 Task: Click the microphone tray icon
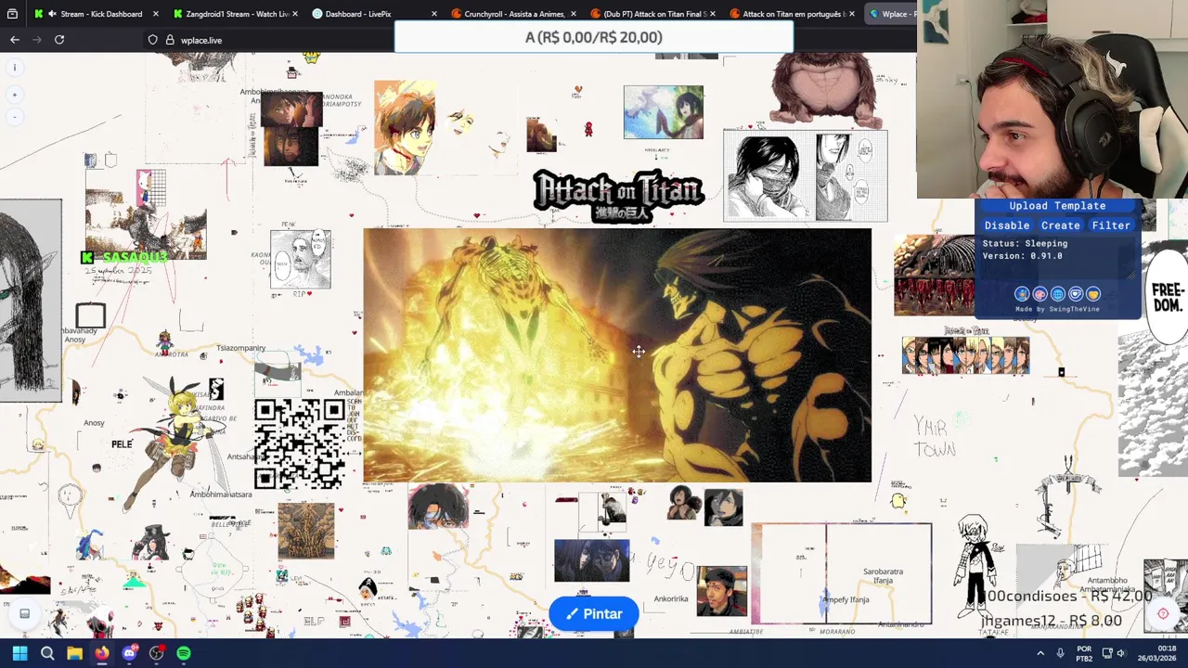pos(1060,653)
